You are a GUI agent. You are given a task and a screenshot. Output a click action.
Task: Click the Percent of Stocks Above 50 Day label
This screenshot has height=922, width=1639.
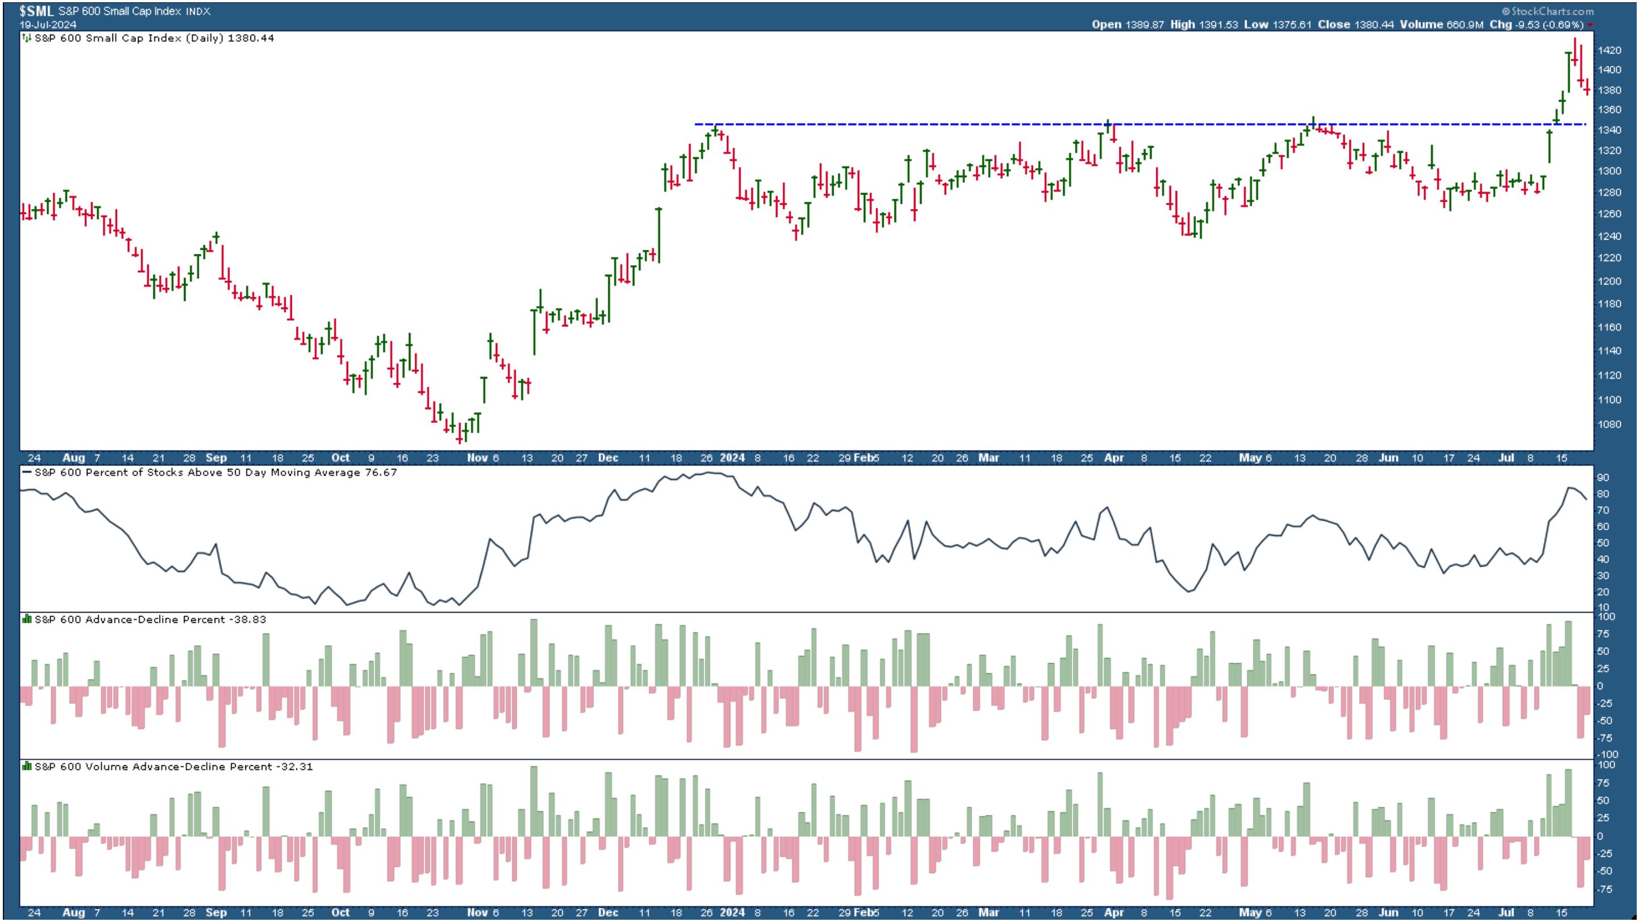pos(216,472)
